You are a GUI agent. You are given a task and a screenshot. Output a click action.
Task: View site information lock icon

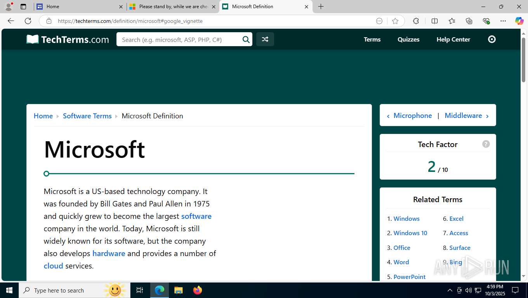49,21
